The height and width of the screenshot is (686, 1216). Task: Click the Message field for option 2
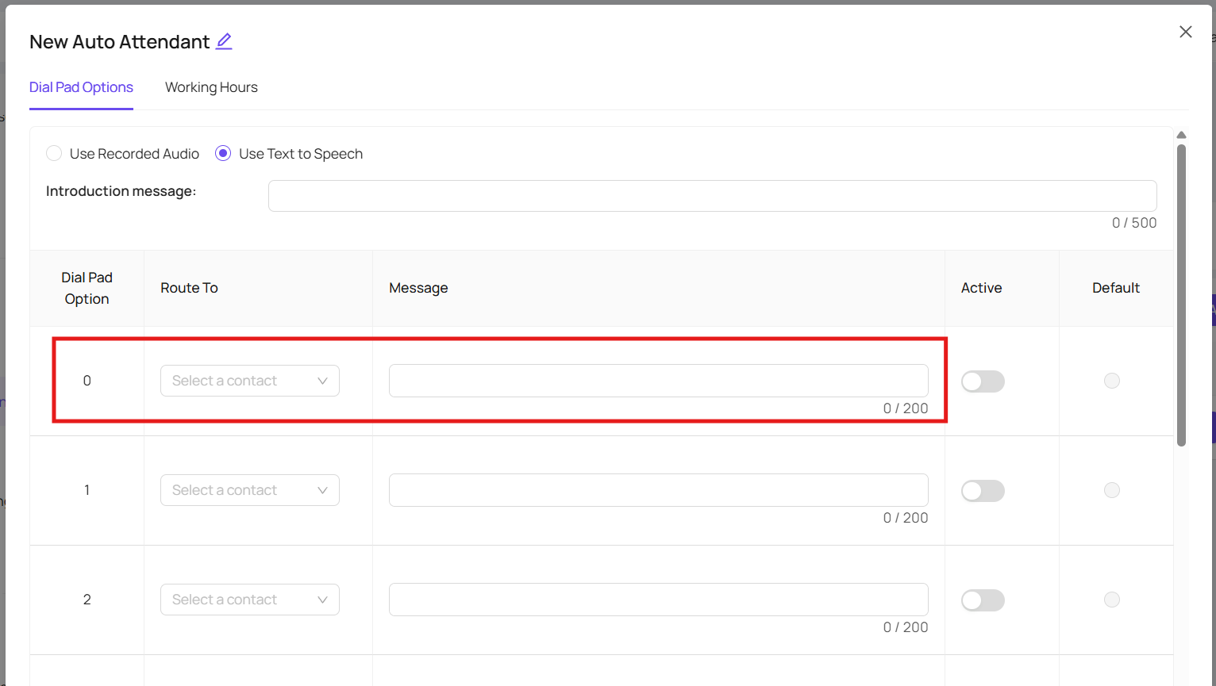(x=659, y=600)
